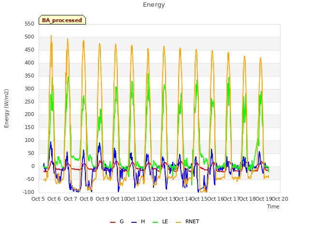This screenshot has height=231, width=309.
Task: Click the 350 y-axis tick label
Action: (29, 76)
